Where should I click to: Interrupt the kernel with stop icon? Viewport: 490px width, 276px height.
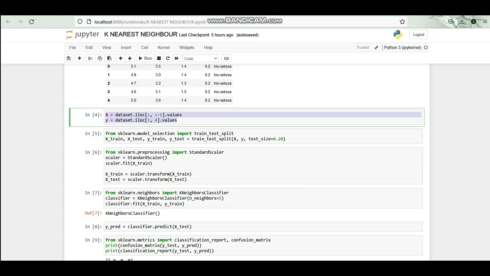[x=159, y=58]
